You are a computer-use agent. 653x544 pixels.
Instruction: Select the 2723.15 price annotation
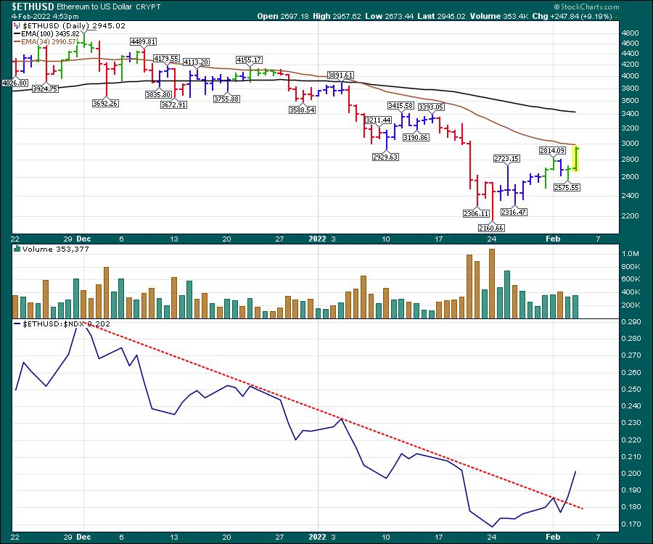506,158
